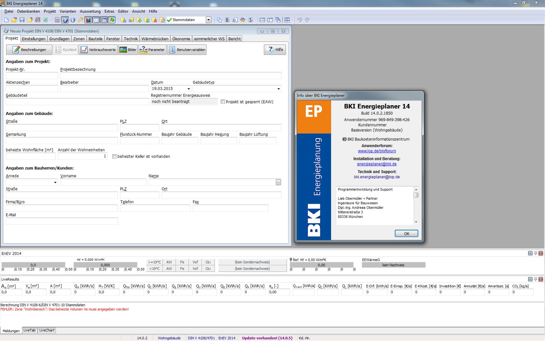Click the bold B icon in toolbar
This screenshot has height=341, width=545.
(x=227, y=20)
